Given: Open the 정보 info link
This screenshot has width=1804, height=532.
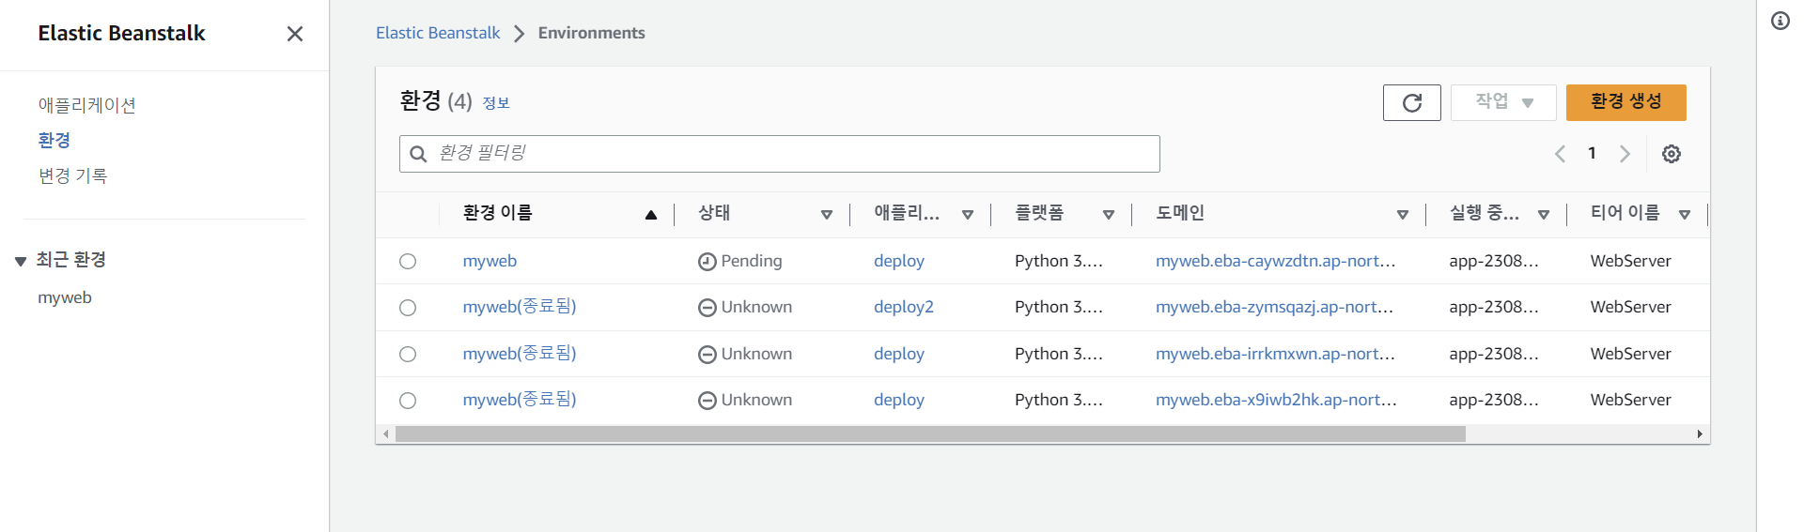Looking at the screenshot, I should click(496, 103).
